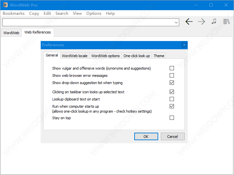Close the WordWeb Pro window
The image size is (234, 175).
pyautogui.click(x=226, y=5)
